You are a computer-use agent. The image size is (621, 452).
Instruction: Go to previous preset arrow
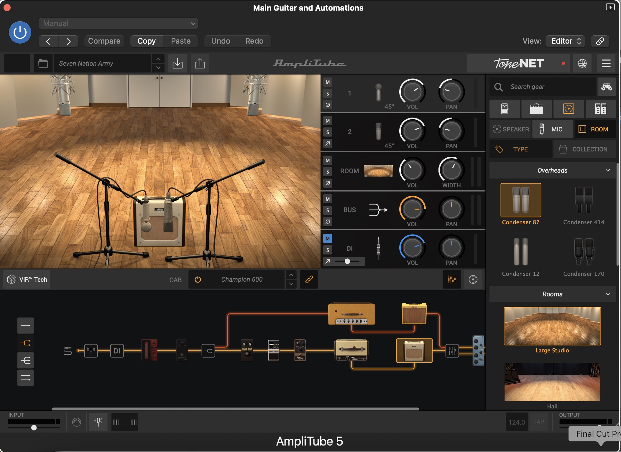click(x=48, y=41)
